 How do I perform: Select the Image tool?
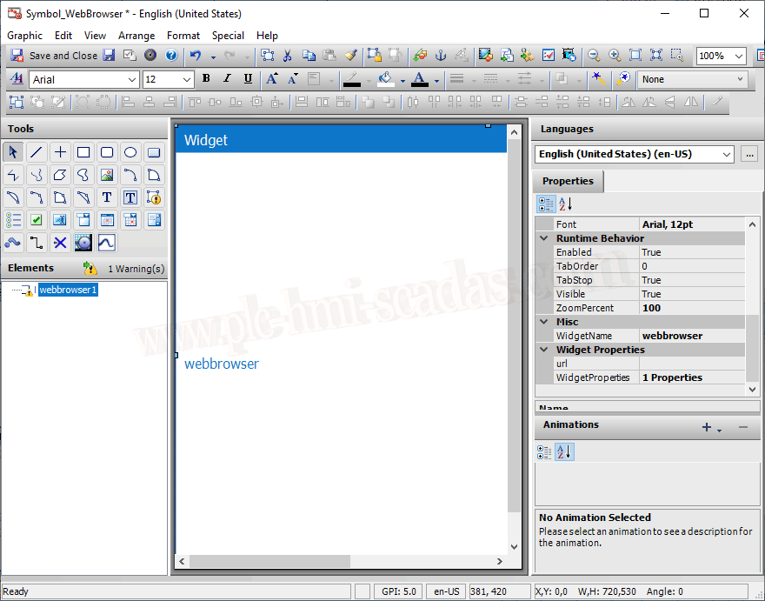coord(107,175)
